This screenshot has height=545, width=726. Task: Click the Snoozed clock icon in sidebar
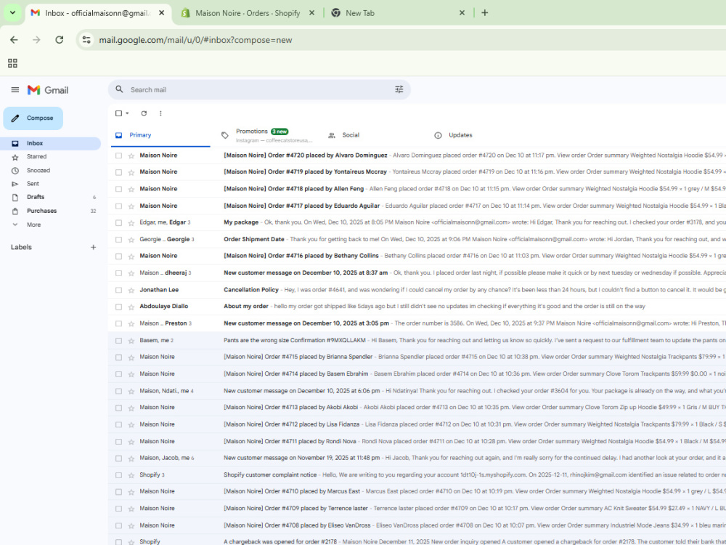point(15,171)
